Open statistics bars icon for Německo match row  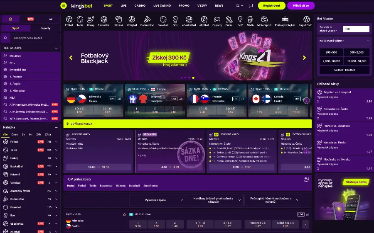308,214
